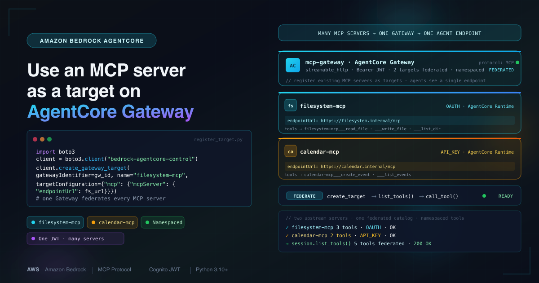This screenshot has width=539, height=283.
Task: Click the fs filesystem-mcp icon
Action: pyautogui.click(x=291, y=106)
